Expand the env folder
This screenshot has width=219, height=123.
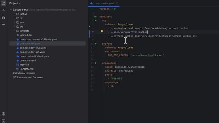14,22
